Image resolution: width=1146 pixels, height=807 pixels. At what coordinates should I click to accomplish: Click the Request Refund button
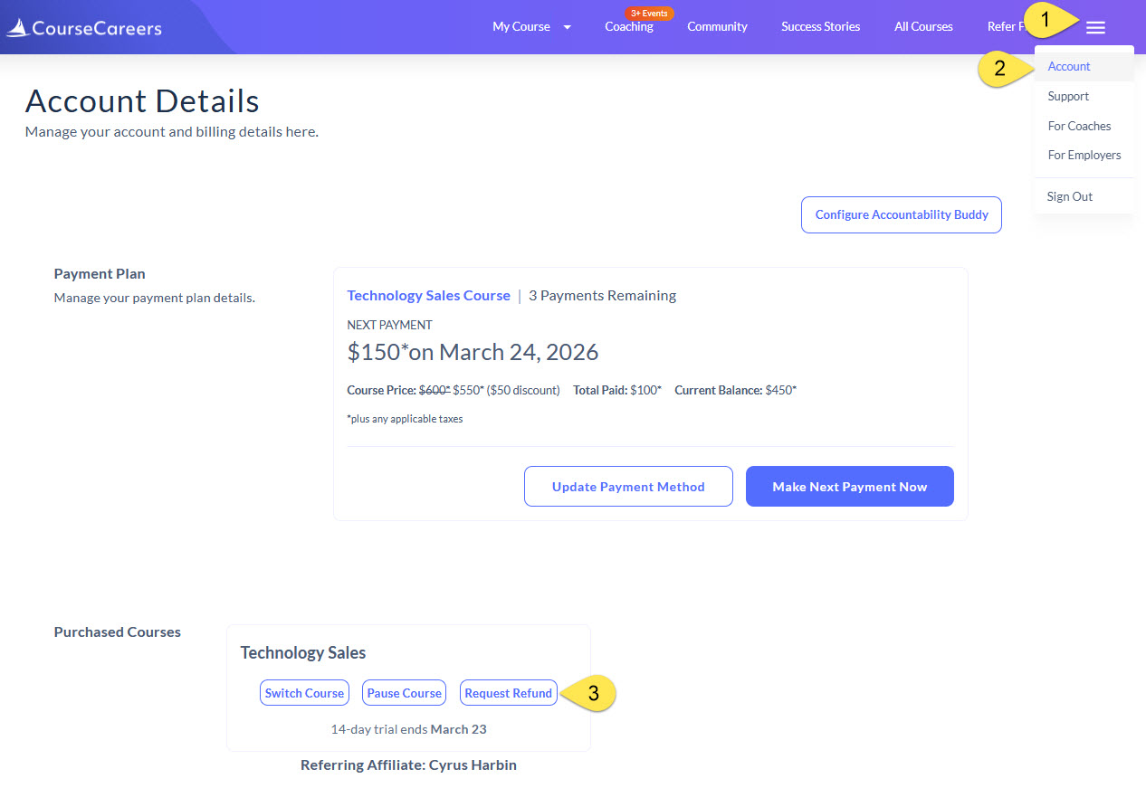pyautogui.click(x=509, y=693)
